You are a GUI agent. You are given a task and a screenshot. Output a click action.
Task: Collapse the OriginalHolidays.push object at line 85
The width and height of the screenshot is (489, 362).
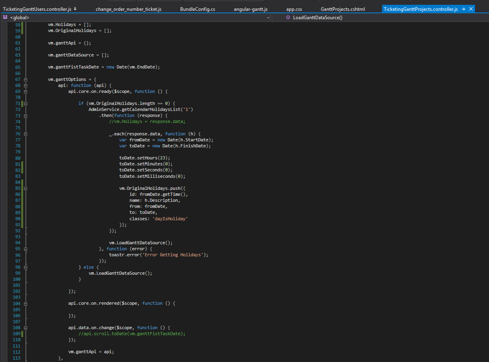[25, 188]
